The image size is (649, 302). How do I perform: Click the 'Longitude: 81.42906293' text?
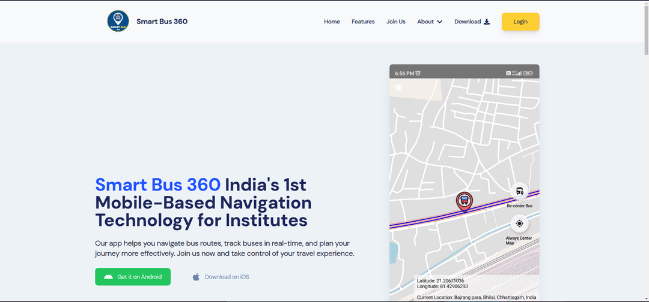(442, 286)
